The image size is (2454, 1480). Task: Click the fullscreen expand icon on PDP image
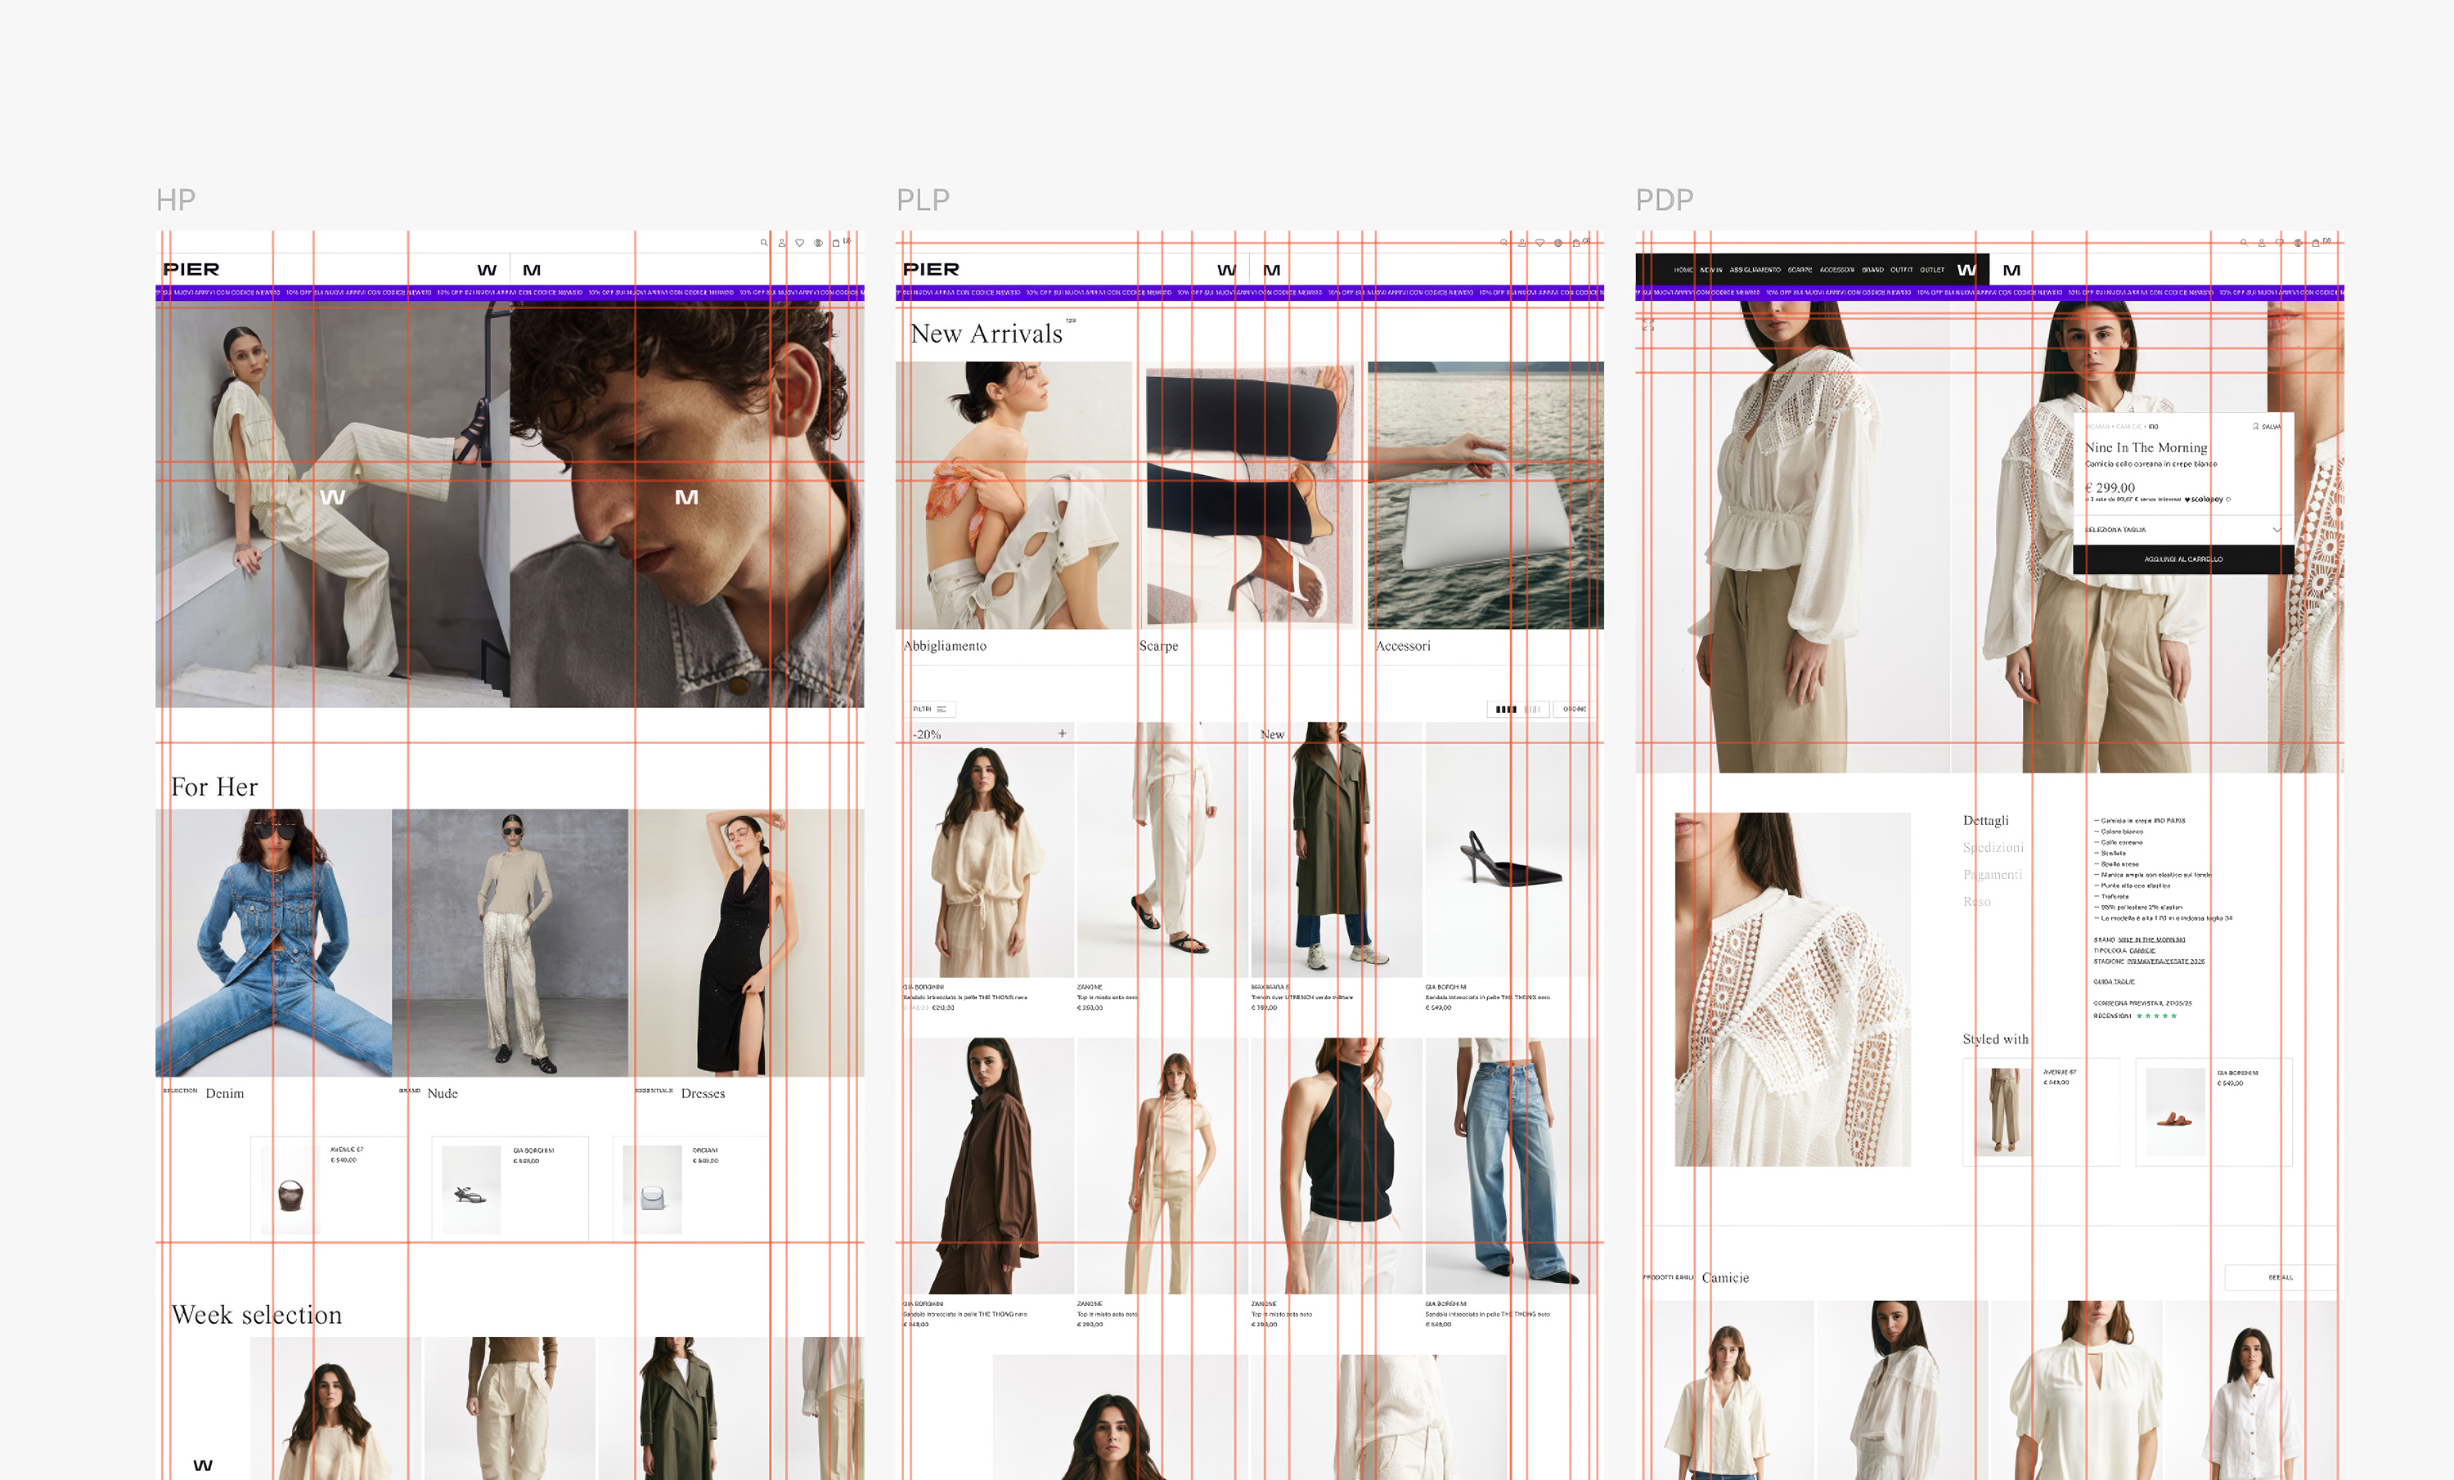pos(1648,325)
